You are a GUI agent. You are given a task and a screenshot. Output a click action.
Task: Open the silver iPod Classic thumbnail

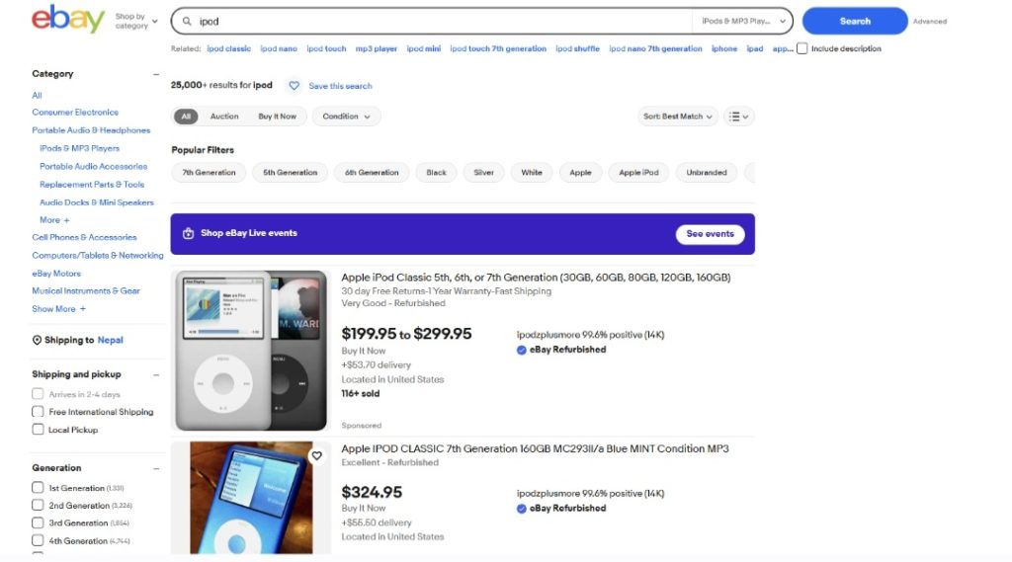tap(249, 350)
